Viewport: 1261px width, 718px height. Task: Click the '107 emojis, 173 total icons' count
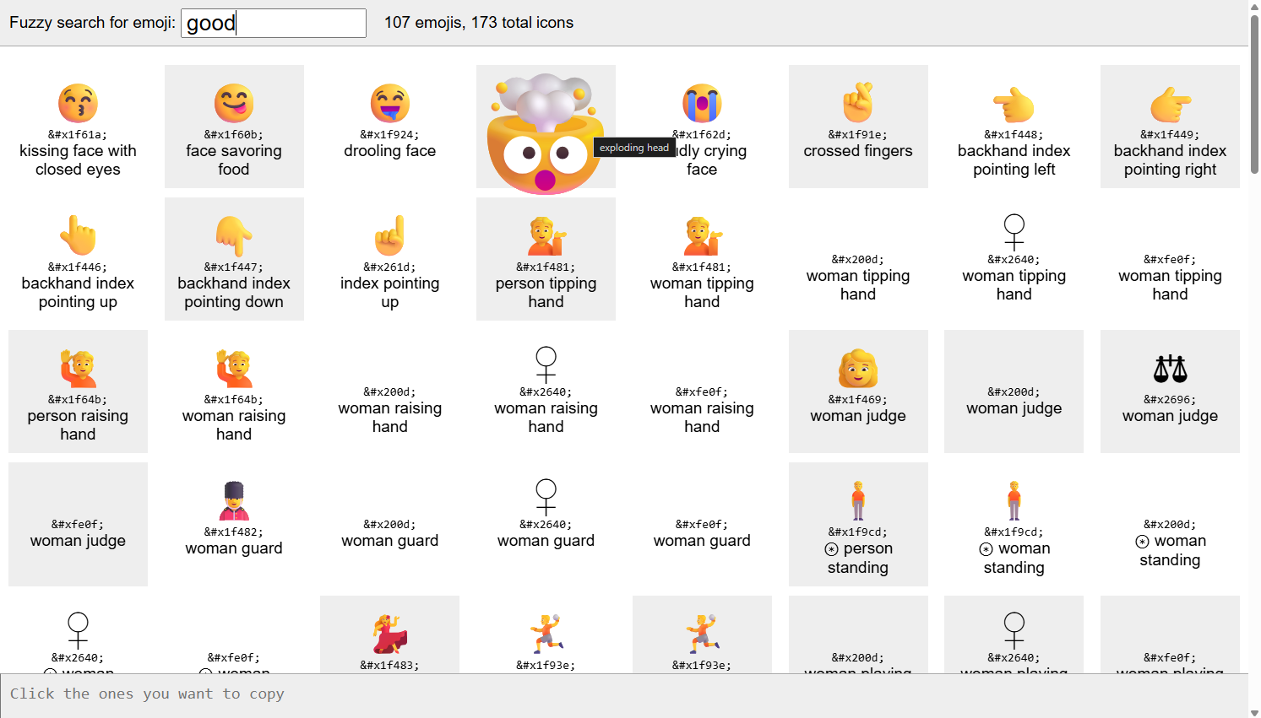point(479,23)
